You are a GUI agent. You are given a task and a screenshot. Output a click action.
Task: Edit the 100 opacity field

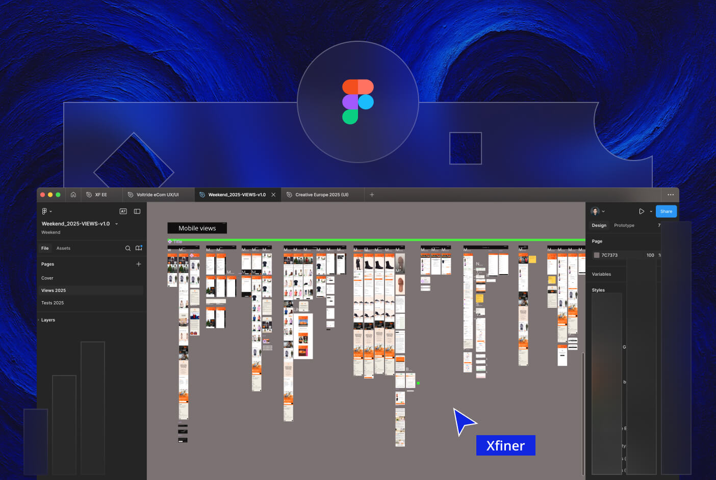pyautogui.click(x=650, y=255)
